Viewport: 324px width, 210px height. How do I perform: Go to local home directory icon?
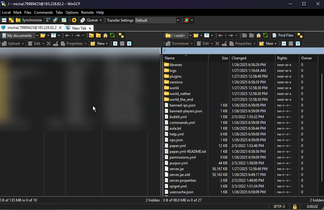pyautogui.click(x=105, y=35)
